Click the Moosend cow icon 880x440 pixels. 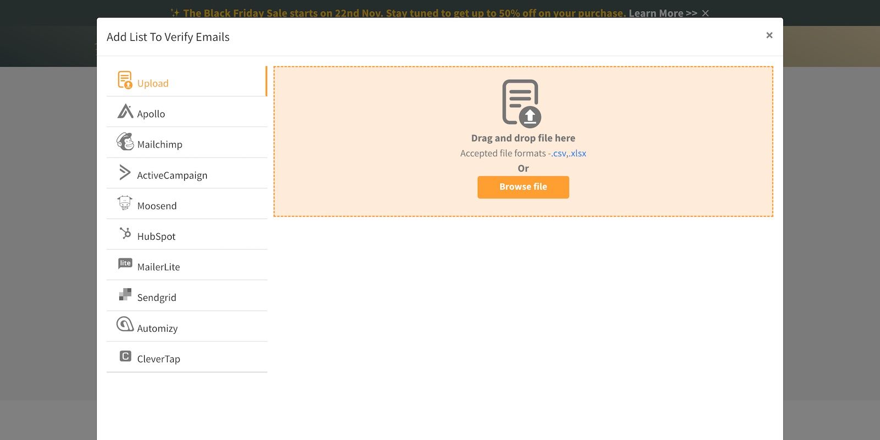tap(125, 203)
